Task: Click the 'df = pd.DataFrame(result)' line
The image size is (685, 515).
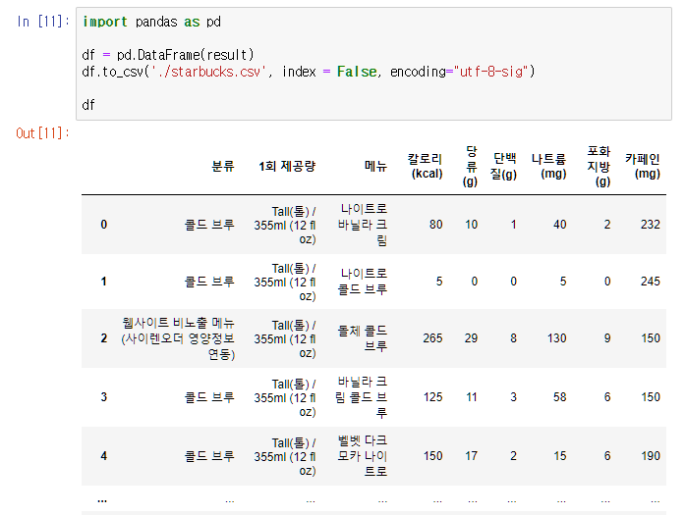Action: pos(168,55)
